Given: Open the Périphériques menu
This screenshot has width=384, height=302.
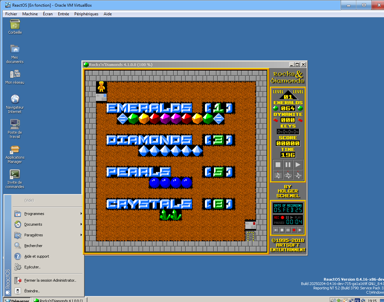Looking at the screenshot, I should click(x=86, y=14).
